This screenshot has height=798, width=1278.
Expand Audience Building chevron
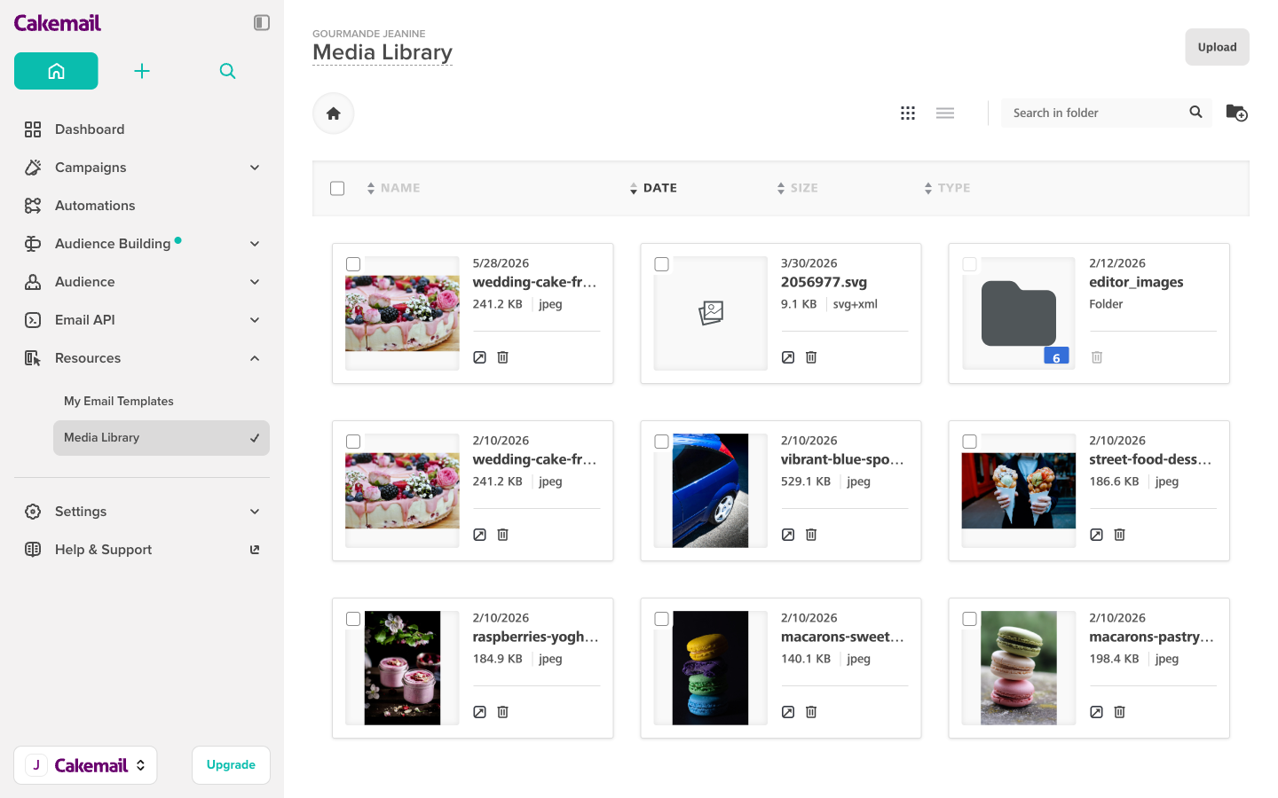coord(255,244)
